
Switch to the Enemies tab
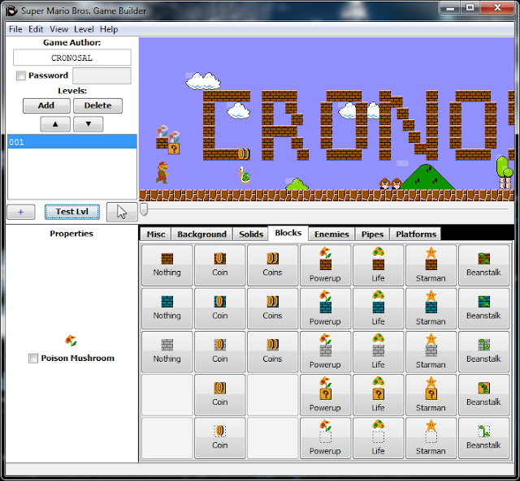click(331, 234)
